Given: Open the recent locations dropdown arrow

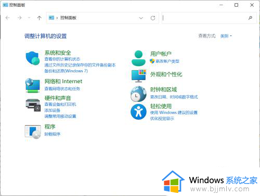Looking at the screenshot, I should point(29,18).
